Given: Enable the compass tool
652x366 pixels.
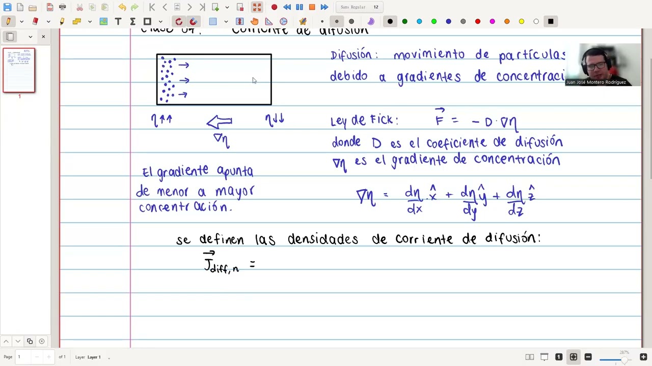Looking at the screenshot, I should tap(284, 21).
